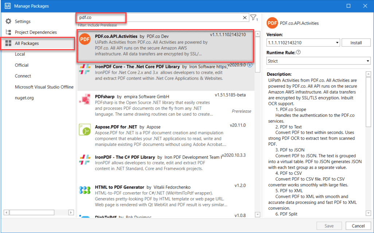Image resolution: width=374 pixels, height=233 pixels.
Task: Install the PDF.co.API.Activities package
Action: 356,43
